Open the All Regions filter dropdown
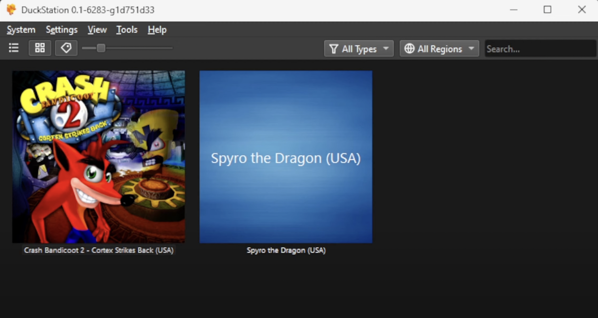598x318 pixels. (439, 49)
